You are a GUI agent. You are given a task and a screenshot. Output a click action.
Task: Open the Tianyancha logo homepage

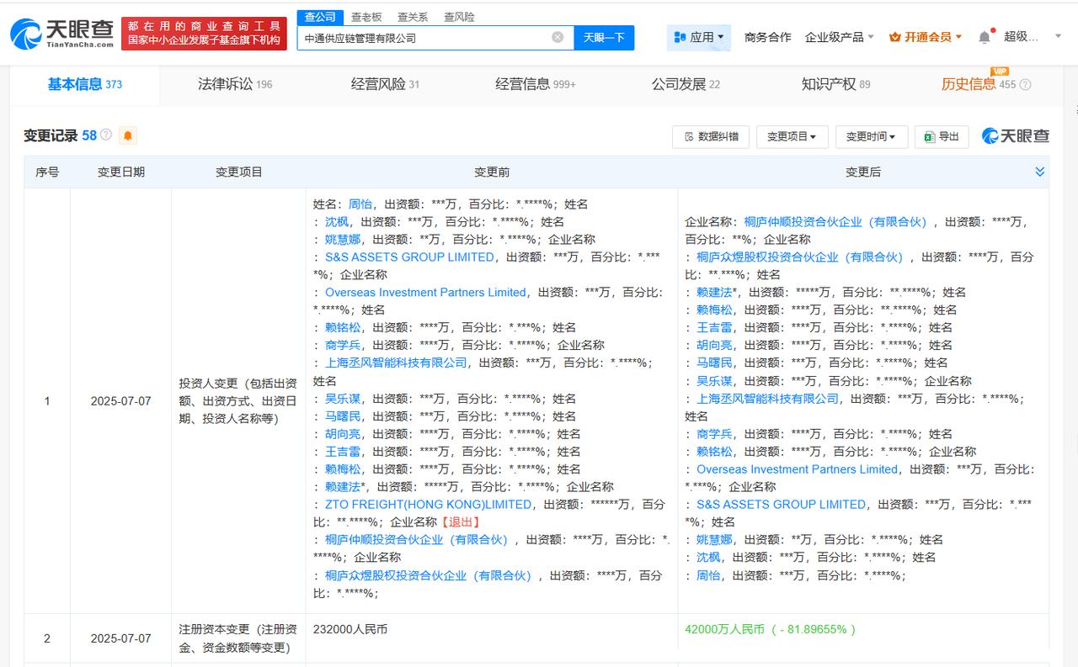click(x=62, y=32)
